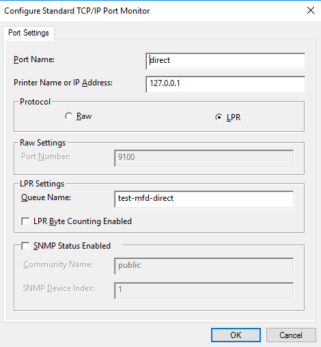Click the Queue Name label

click(46, 197)
